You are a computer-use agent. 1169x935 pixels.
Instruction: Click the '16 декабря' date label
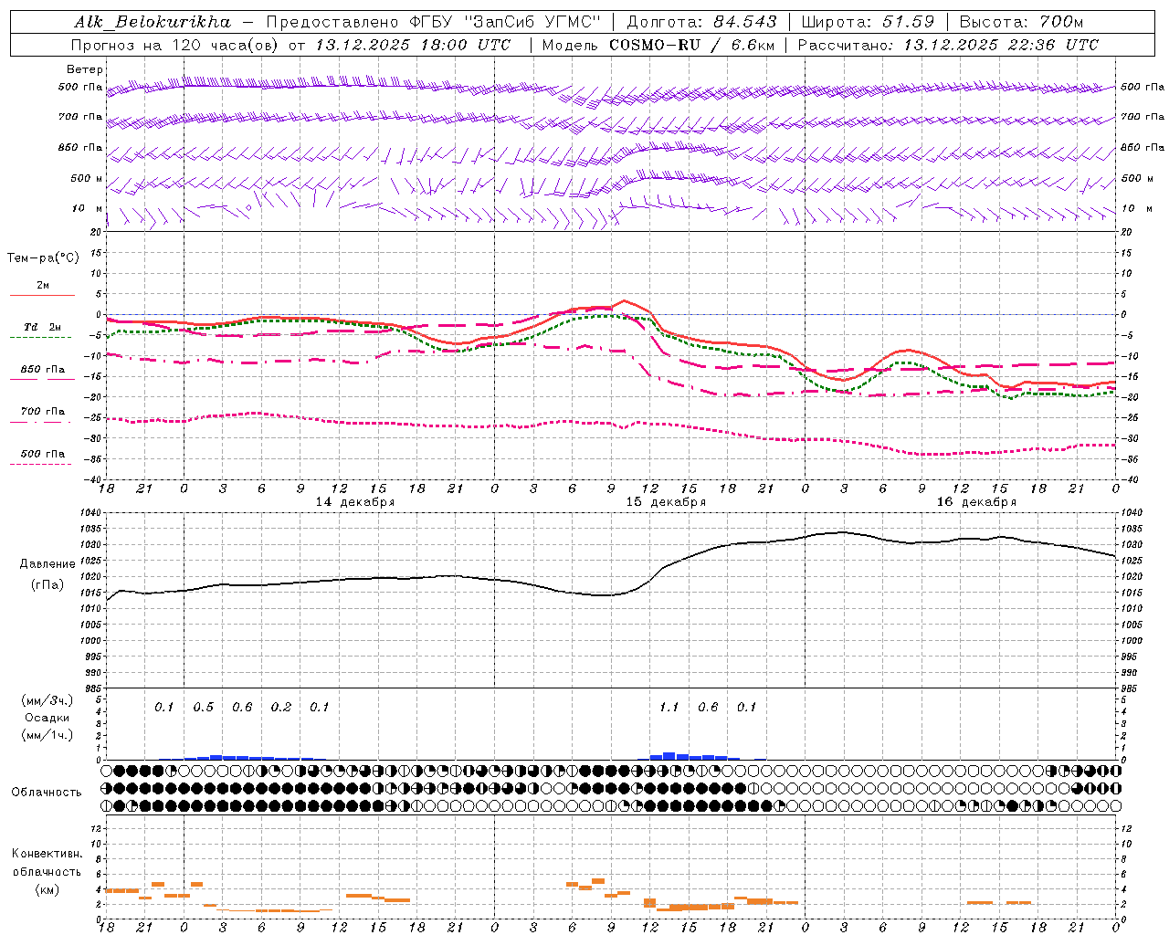[976, 502]
